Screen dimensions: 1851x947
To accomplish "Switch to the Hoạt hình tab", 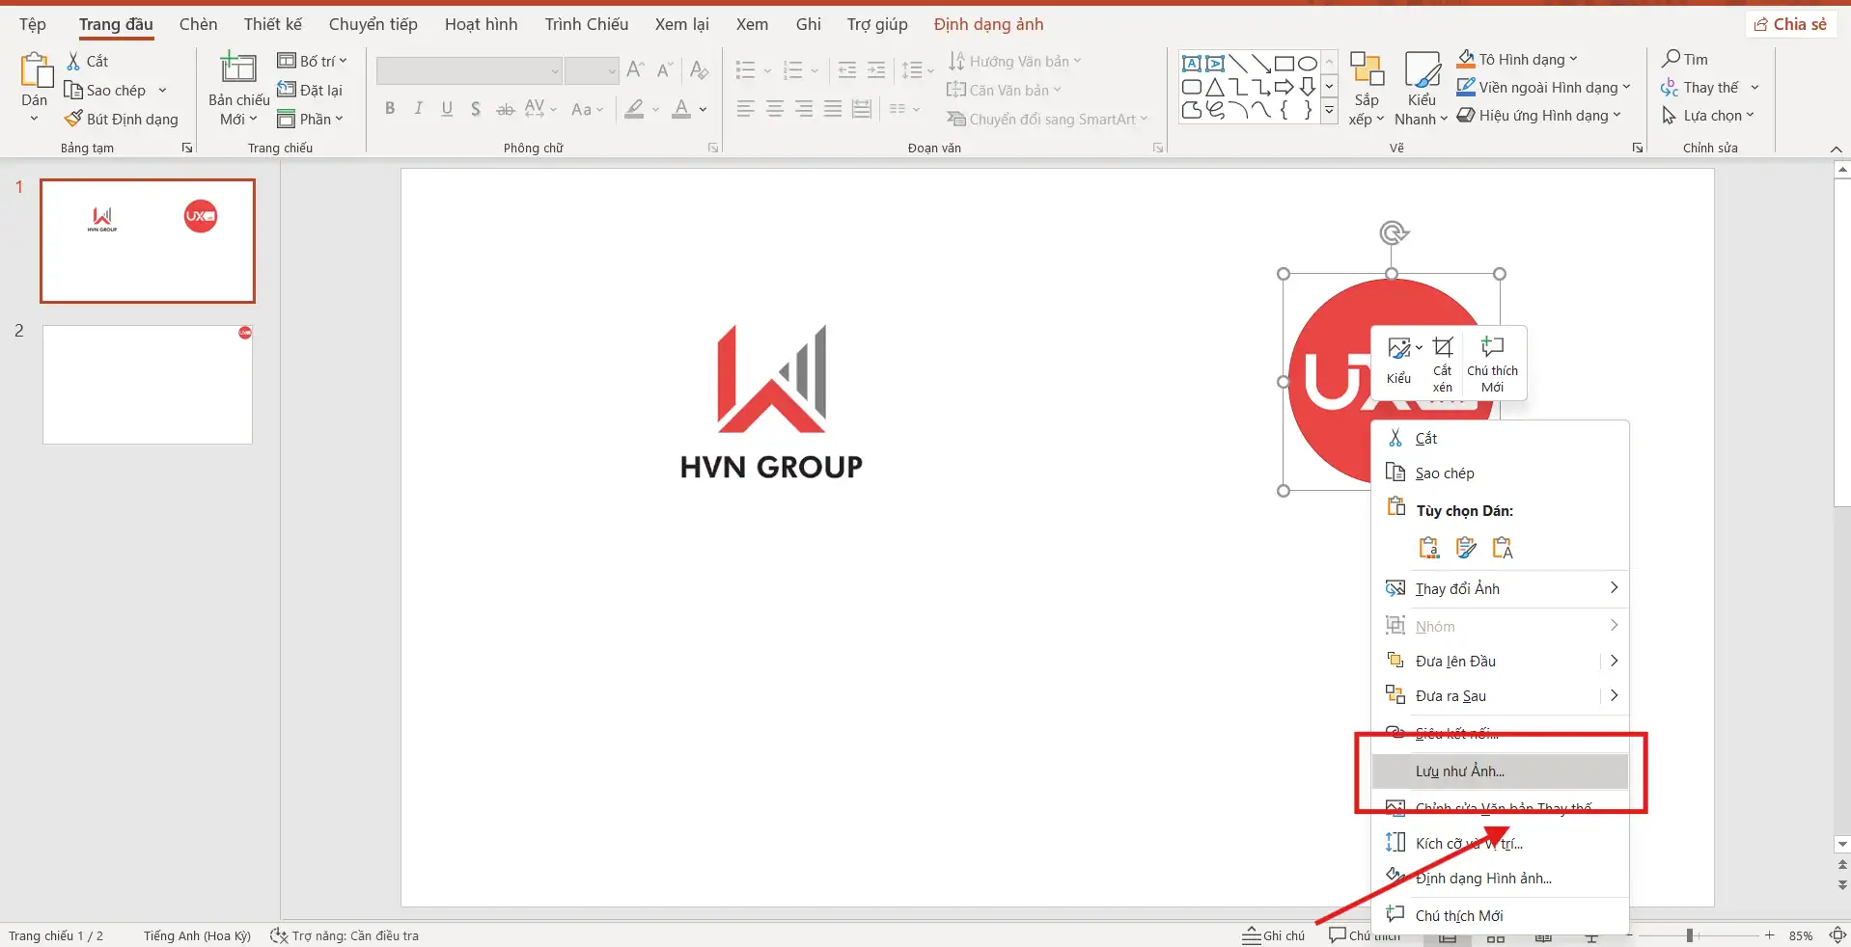I will tap(481, 24).
